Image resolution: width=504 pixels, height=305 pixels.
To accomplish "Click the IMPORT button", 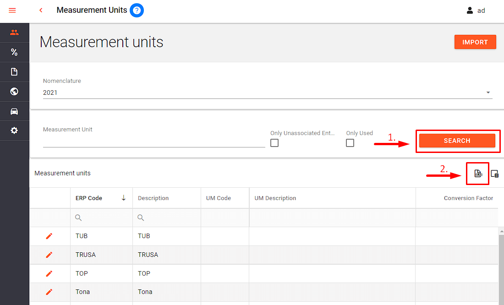I will click(475, 42).
